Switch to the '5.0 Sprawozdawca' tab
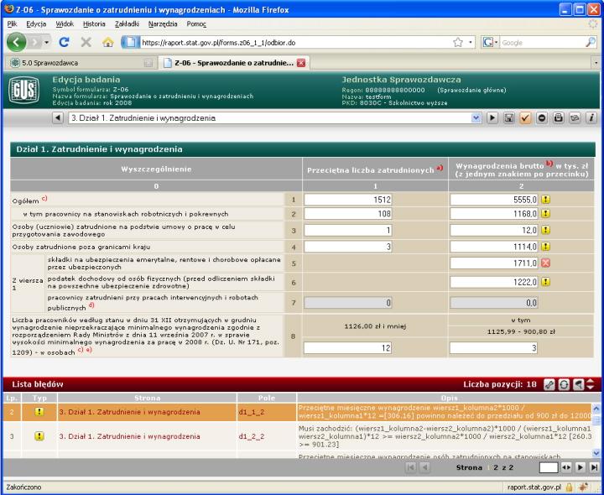 [x=75, y=63]
